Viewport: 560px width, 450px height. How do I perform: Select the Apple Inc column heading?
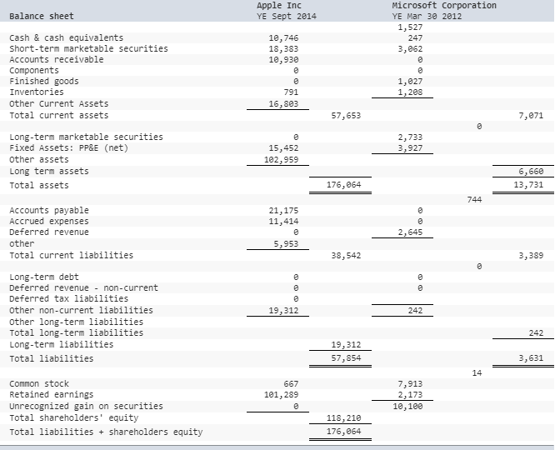(x=279, y=6)
